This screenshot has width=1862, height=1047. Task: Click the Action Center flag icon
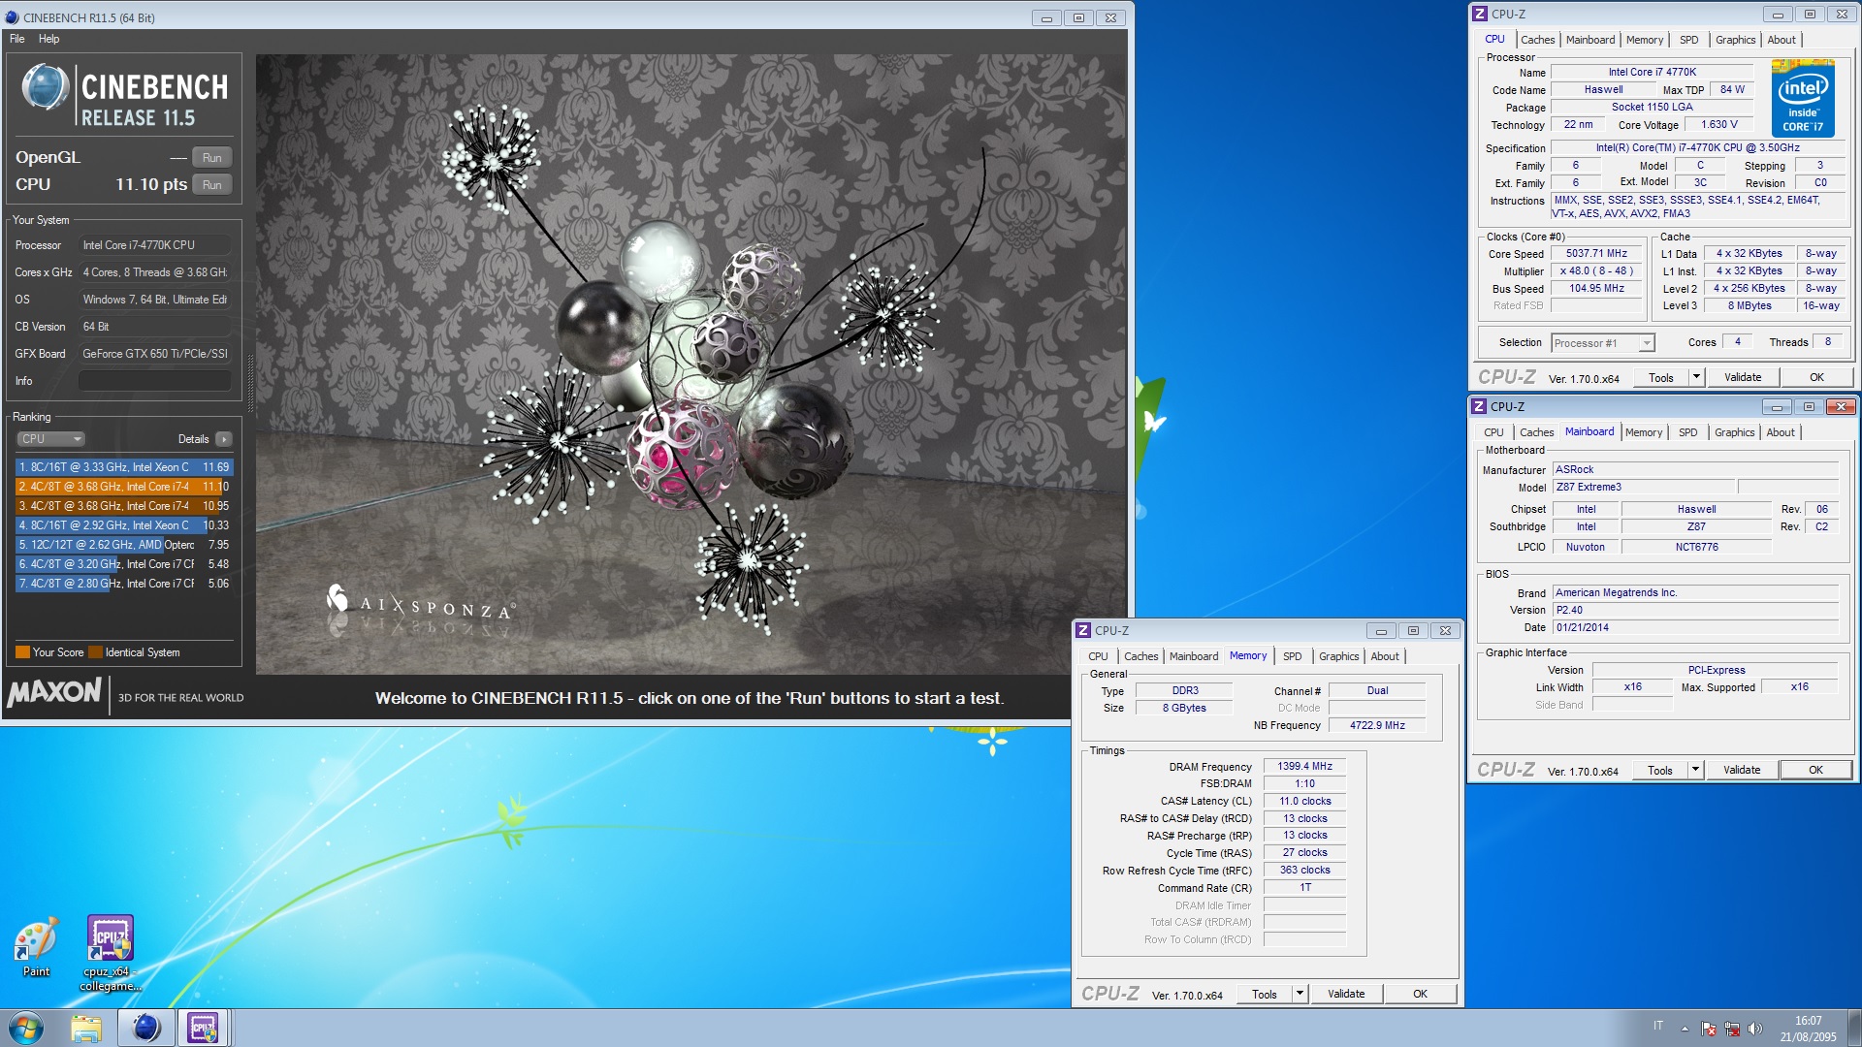coord(1709,1029)
